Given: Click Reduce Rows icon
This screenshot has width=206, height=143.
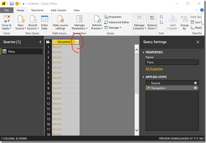Looking at the screenshot, I should click(152, 18).
